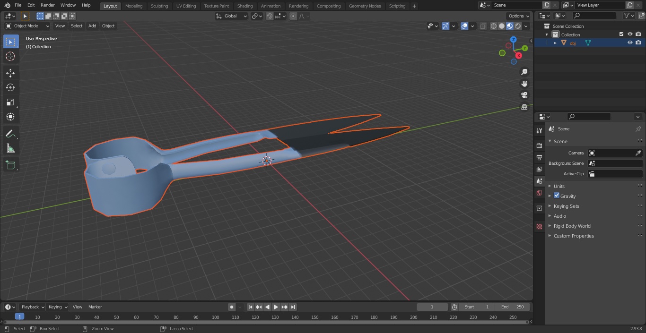
Task: Click the current frame number field
Action: pyautogui.click(x=432, y=307)
